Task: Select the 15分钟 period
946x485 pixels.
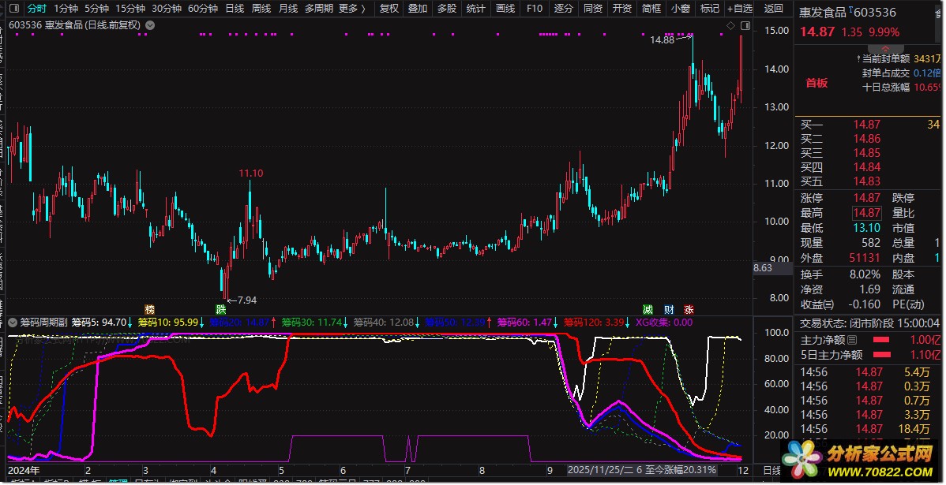Action: [130, 9]
